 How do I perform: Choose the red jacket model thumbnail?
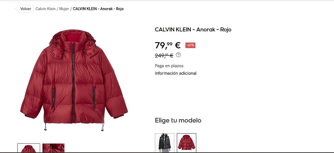(186, 143)
